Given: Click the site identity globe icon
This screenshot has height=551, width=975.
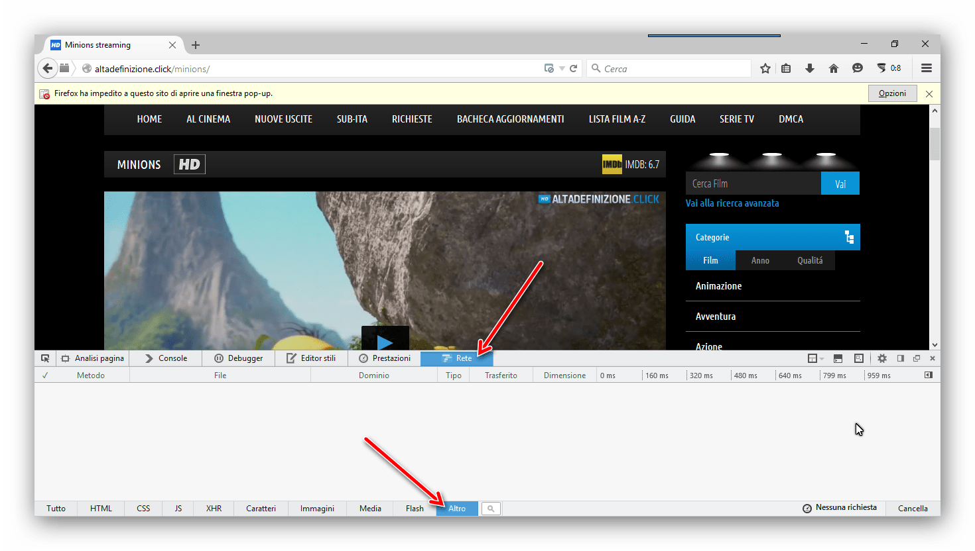Looking at the screenshot, I should [86, 69].
